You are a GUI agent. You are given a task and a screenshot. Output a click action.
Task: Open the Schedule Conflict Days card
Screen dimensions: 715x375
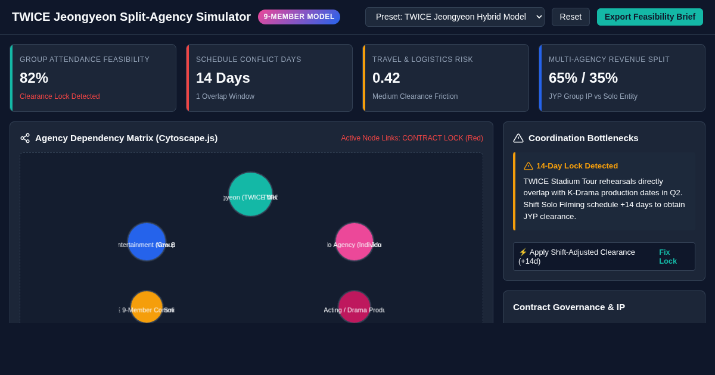pos(269,78)
